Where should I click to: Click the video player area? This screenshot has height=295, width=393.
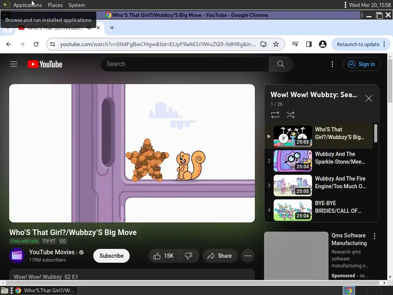click(132, 153)
